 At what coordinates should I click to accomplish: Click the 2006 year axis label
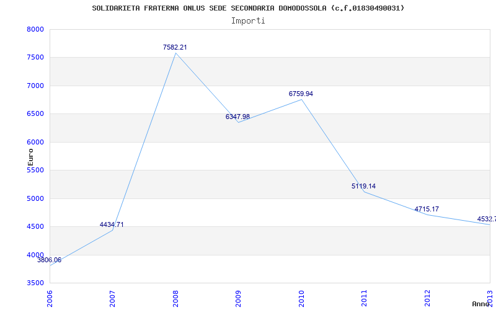pyautogui.click(x=50, y=299)
